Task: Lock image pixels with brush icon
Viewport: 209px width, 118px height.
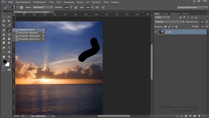Action: pyautogui.click(x=169, y=27)
